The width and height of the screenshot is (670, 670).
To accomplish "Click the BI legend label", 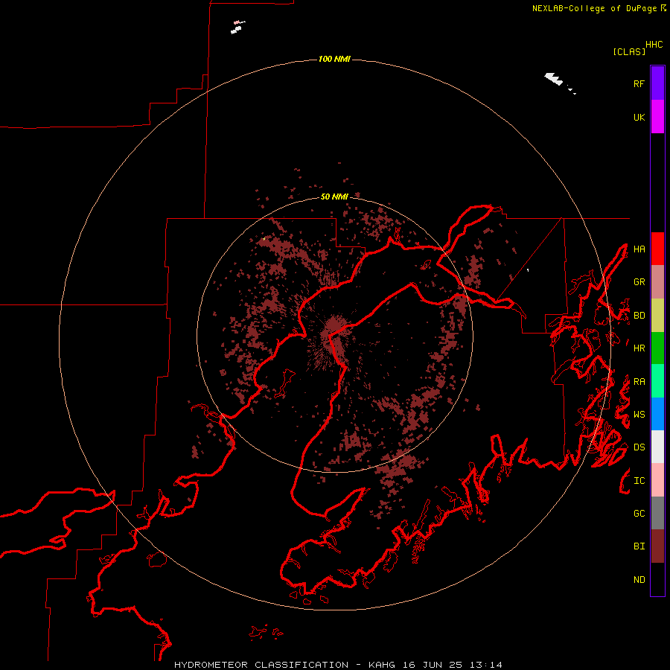I will pos(639,546).
